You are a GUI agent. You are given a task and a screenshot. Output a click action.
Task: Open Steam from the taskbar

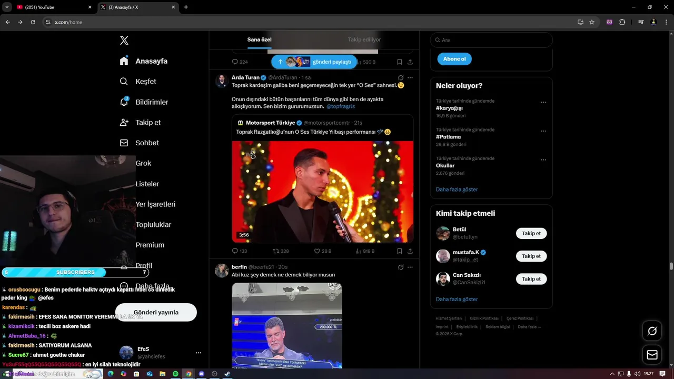pyautogui.click(x=227, y=374)
